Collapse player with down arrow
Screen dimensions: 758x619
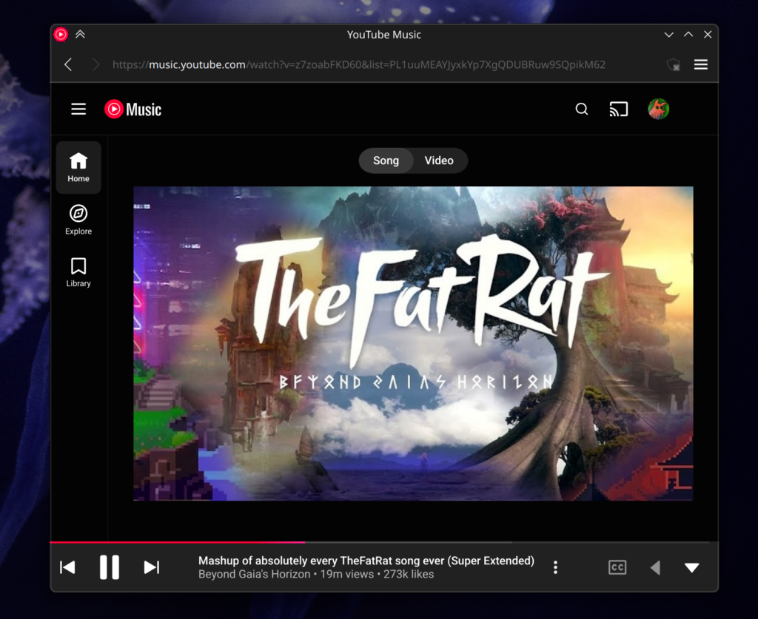[x=691, y=568]
